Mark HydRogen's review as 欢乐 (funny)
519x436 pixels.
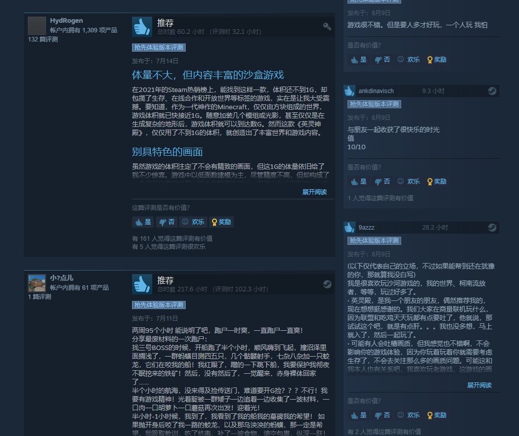[x=193, y=222]
